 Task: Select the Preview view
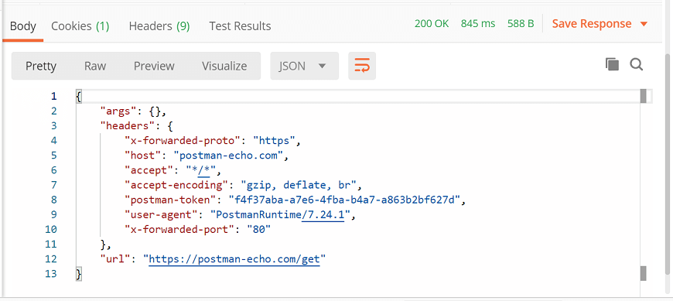tap(154, 66)
